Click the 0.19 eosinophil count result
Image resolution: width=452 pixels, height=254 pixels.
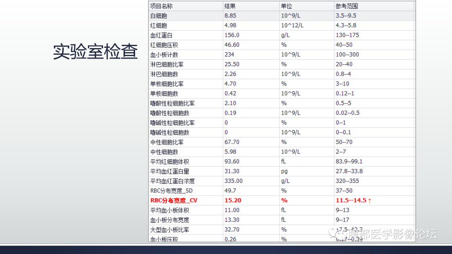coord(230,113)
